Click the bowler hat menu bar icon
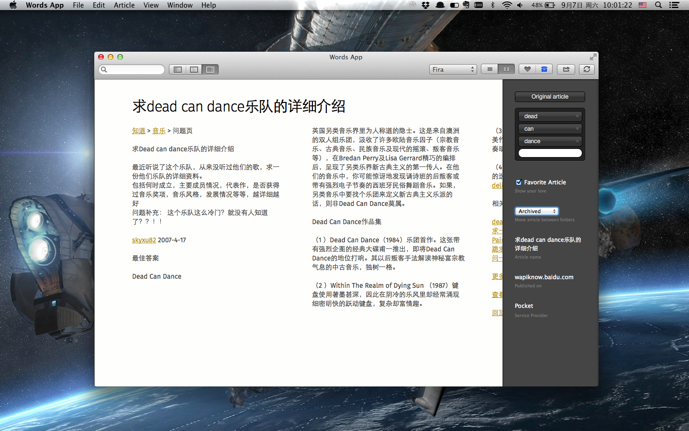The image size is (689, 431). (x=440, y=5)
